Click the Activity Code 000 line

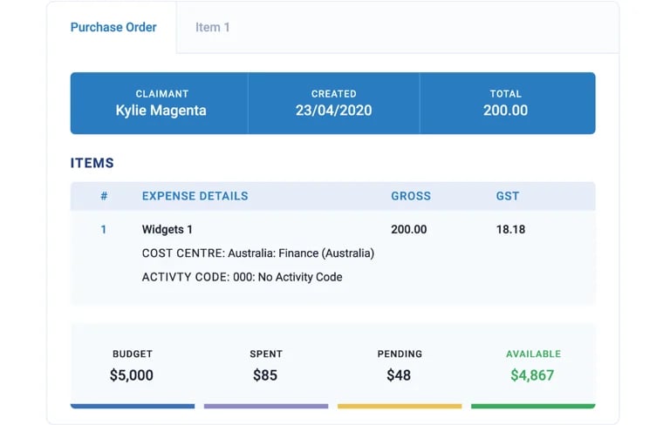(x=242, y=277)
